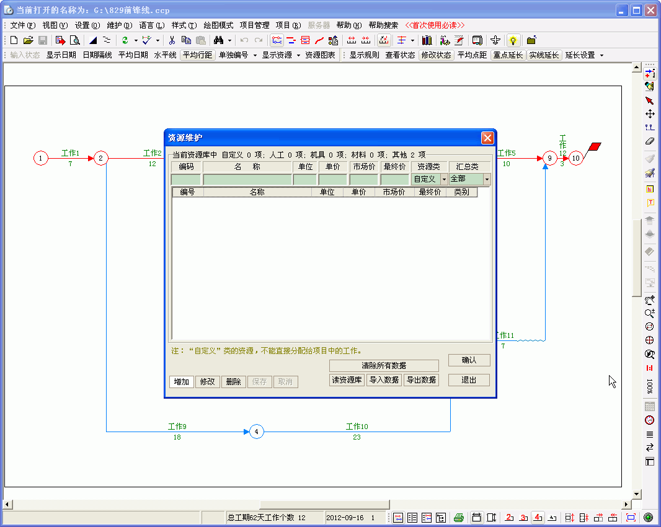Toggle the 平均日期 option
Image resolution: width=661 pixels, height=527 pixels.
[133, 55]
